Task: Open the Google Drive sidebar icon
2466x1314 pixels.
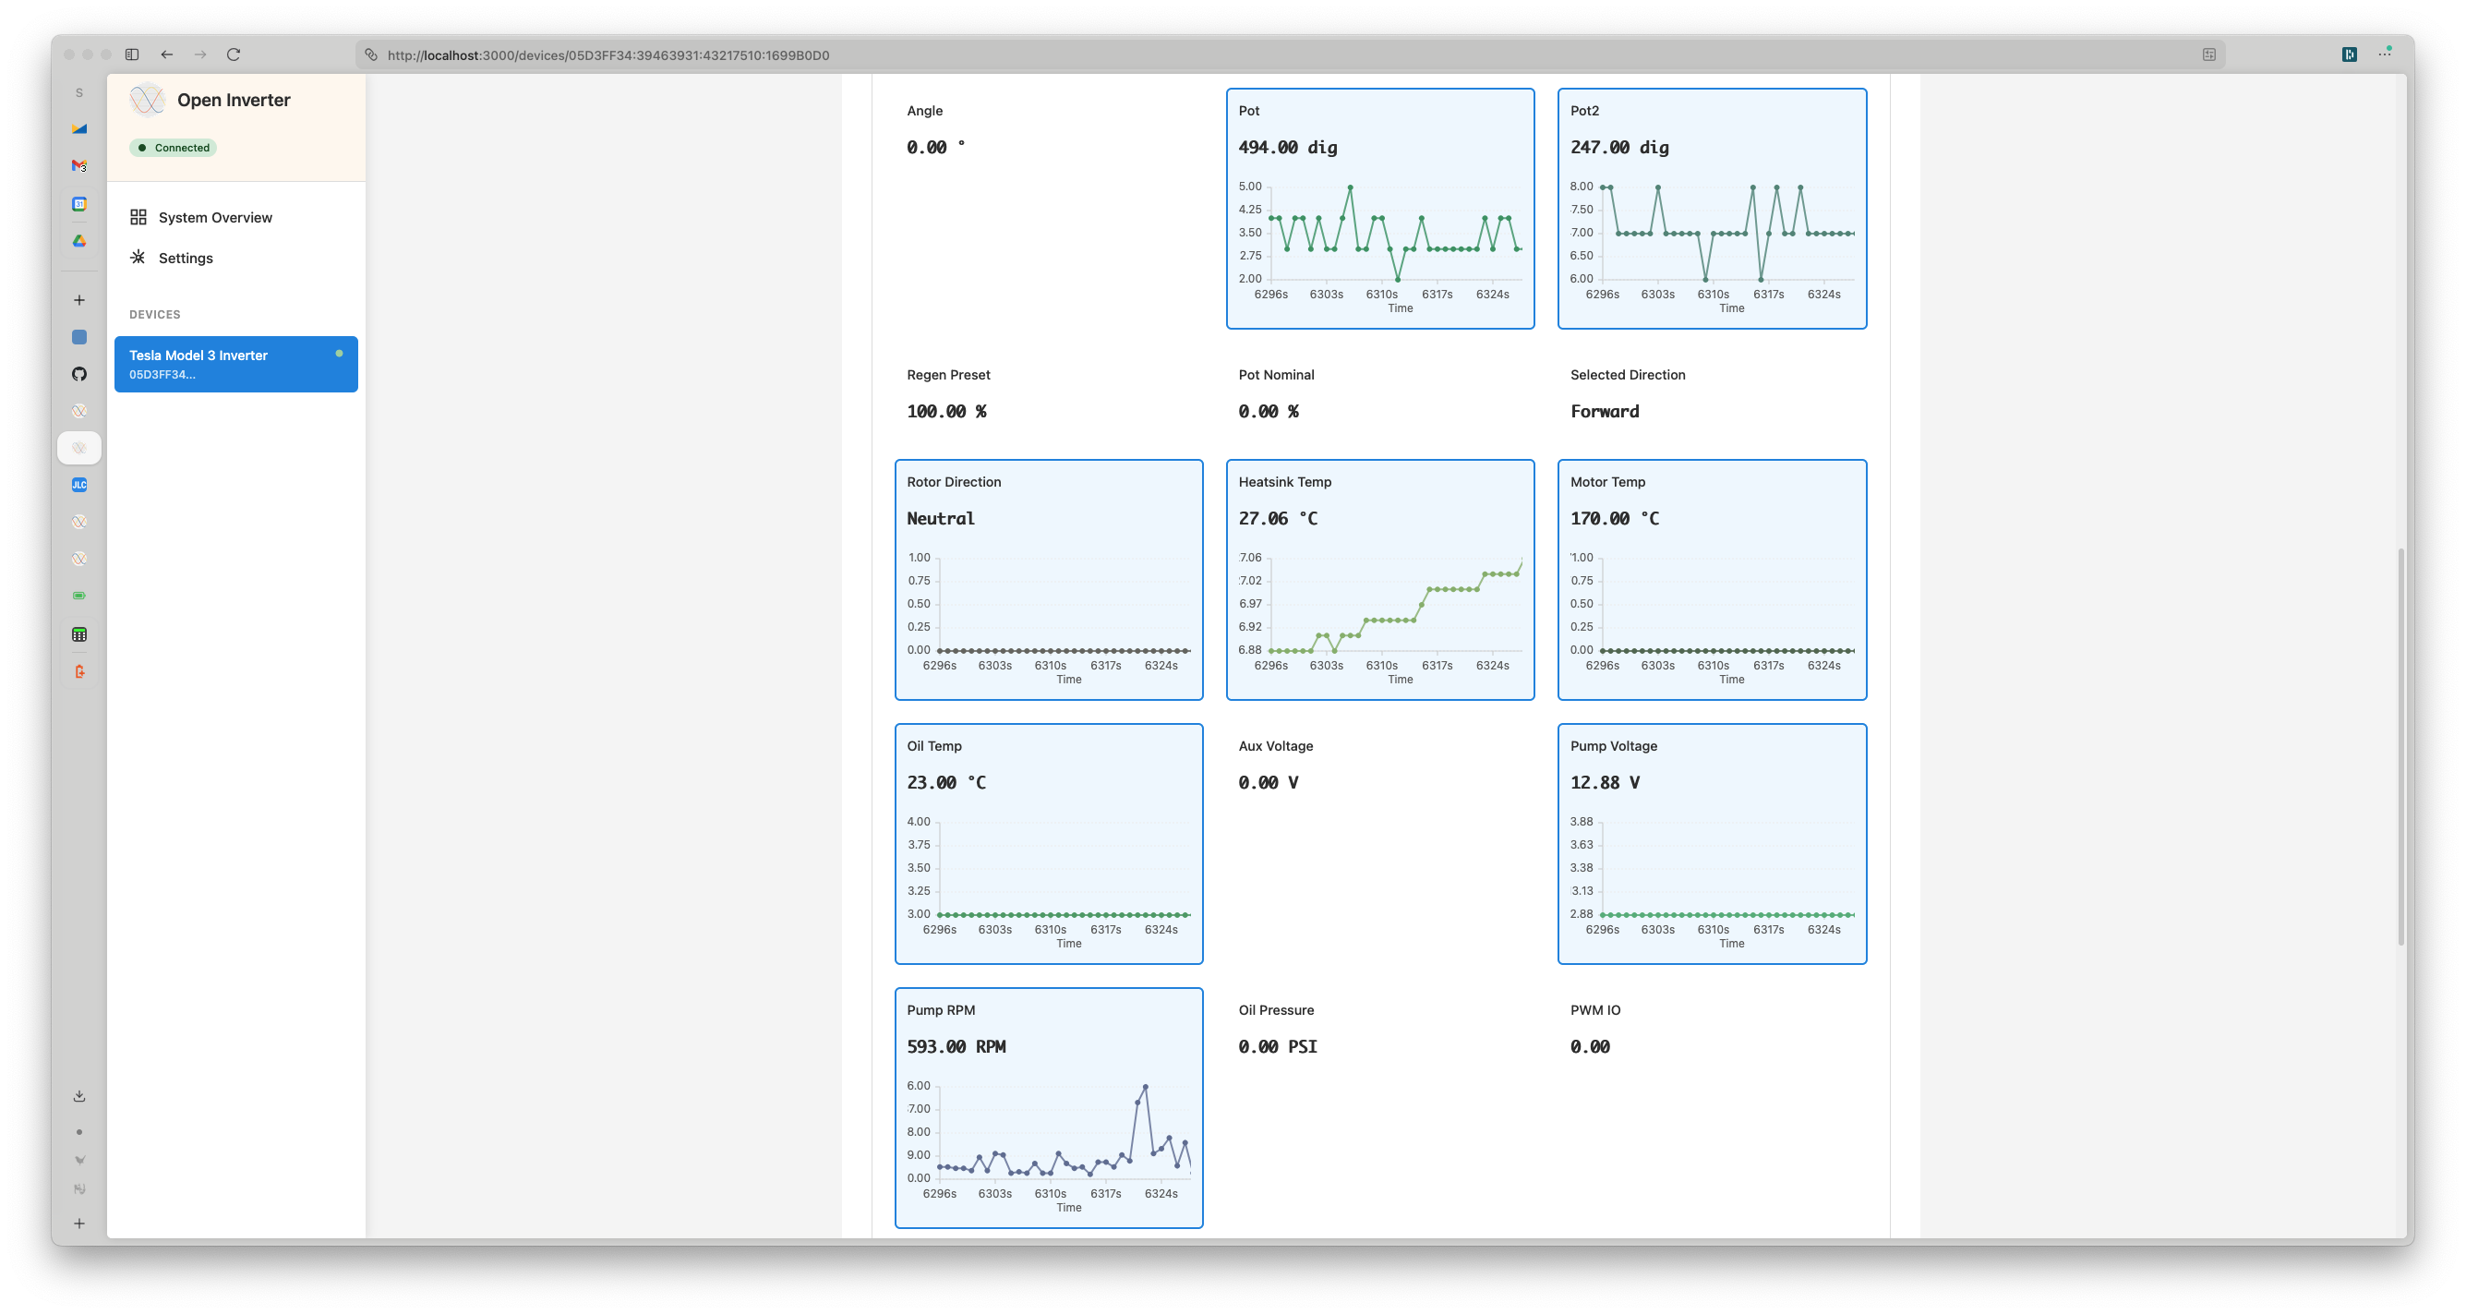Action: (x=79, y=241)
